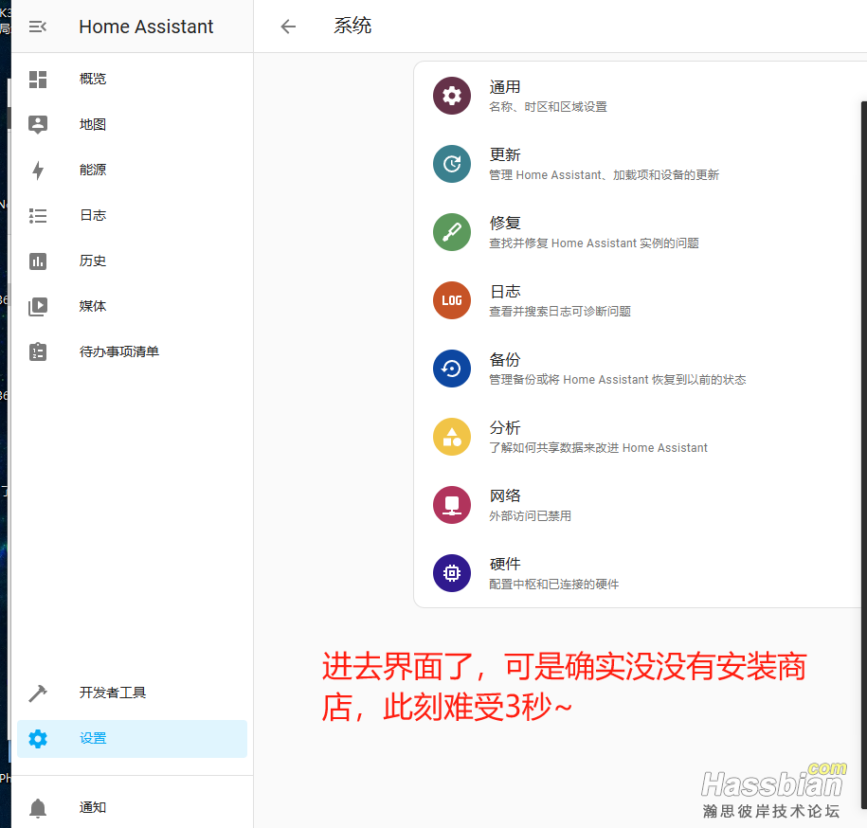Click the purple 硬件 chip icon
The height and width of the screenshot is (828, 867).
[452, 573]
